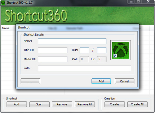Click the first Disc number box
The width and height of the screenshot is (155, 113).
[x=84, y=50]
